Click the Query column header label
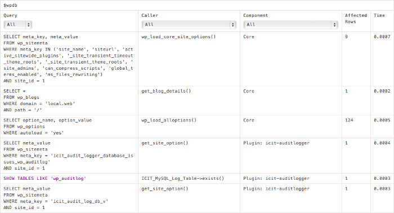Image resolution: width=394 pixels, height=213 pixels. (x=10, y=15)
